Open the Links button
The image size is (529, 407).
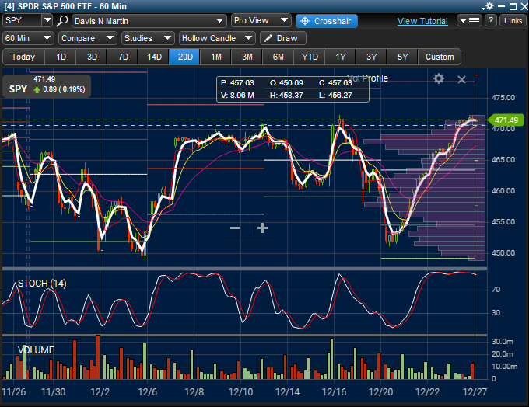pos(513,20)
